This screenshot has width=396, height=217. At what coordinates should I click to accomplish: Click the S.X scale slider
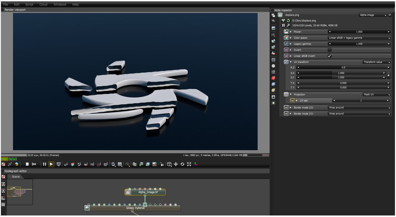point(341,73)
